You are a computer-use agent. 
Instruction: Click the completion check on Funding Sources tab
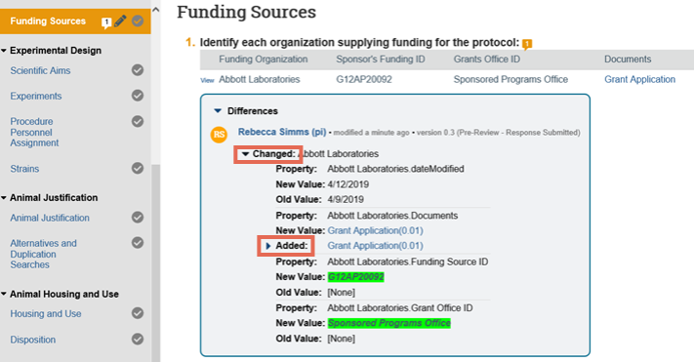tap(138, 20)
